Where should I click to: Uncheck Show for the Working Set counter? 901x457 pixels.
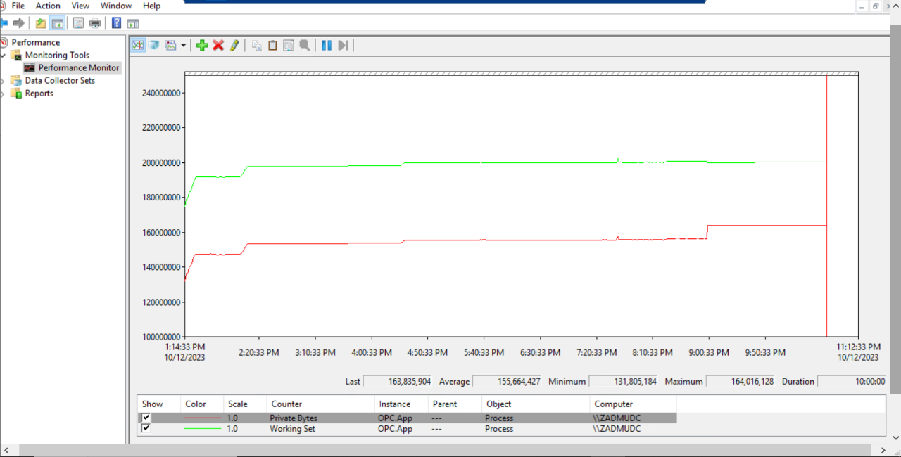click(146, 428)
